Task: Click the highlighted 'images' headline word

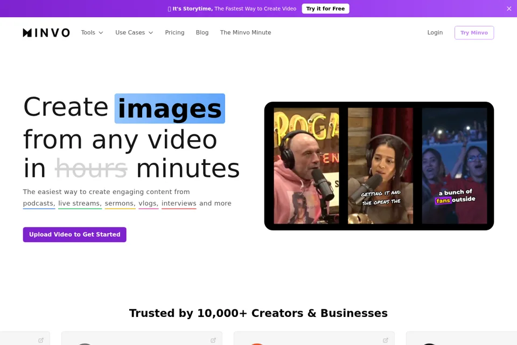Action: point(170,108)
